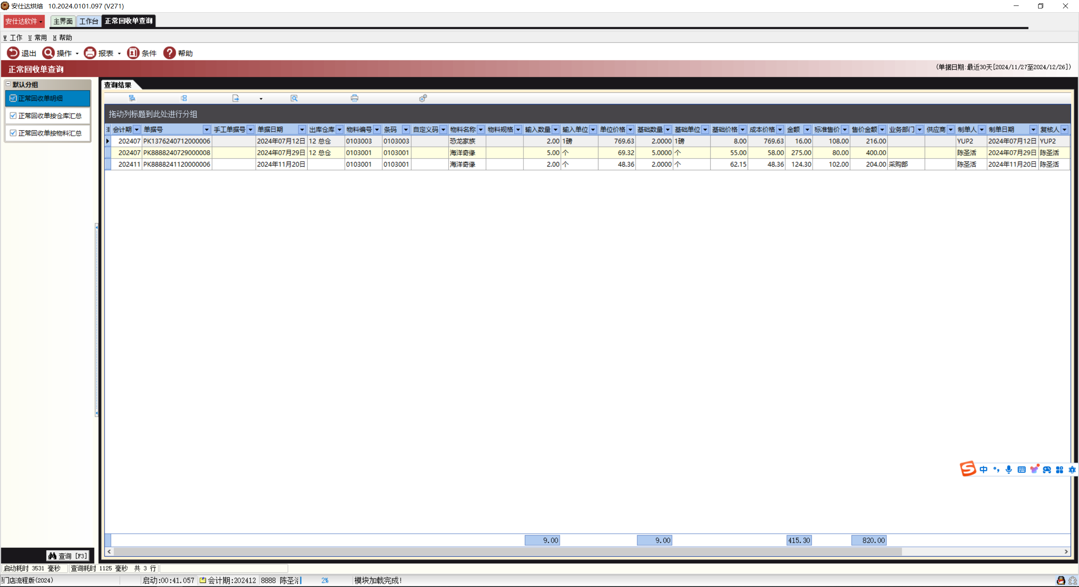Click the magnifier search icon in results toolbar
The width and height of the screenshot is (1079, 587).
[x=294, y=98]
